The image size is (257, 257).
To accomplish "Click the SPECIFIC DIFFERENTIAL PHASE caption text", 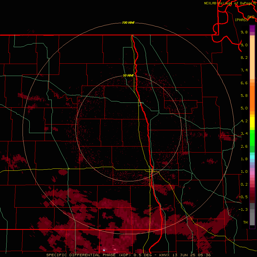I will point(82,255).
